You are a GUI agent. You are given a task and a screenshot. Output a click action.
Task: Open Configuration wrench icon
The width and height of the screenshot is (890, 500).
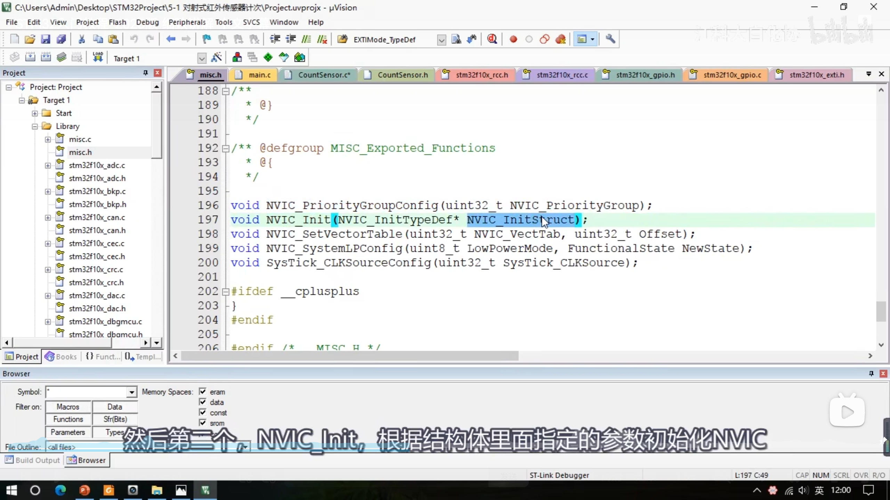click(610, 39)
